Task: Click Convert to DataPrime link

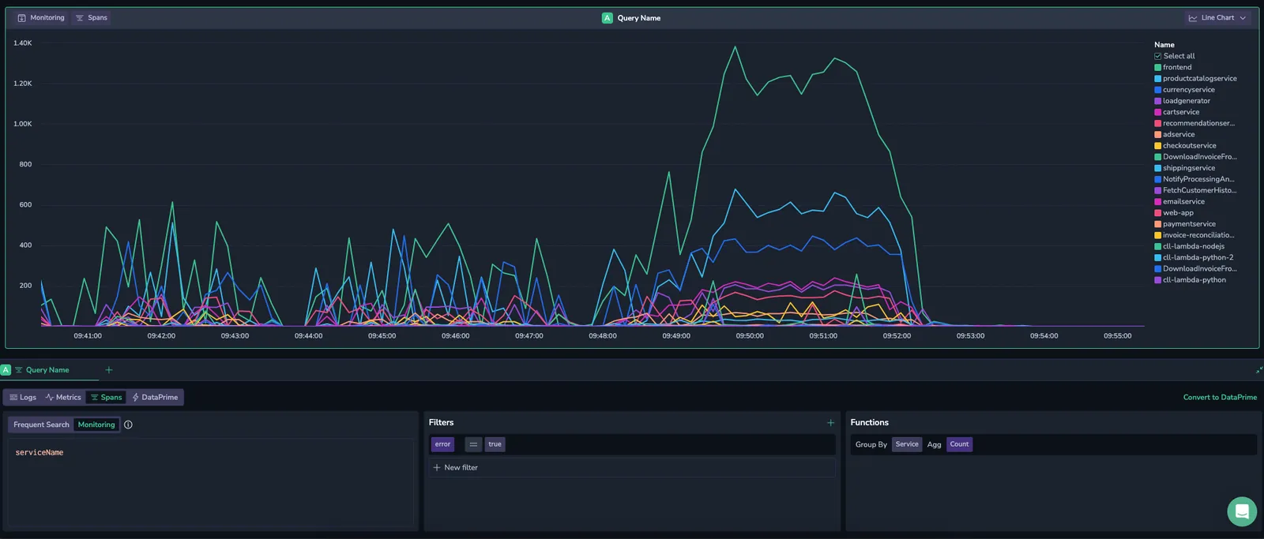Action: pyautogui.click(x=1220, y=398)
